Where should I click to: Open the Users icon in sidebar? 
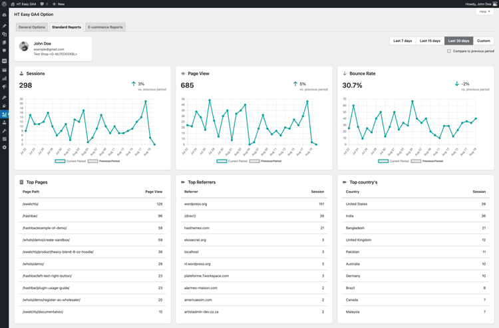(x=5, y=122)
